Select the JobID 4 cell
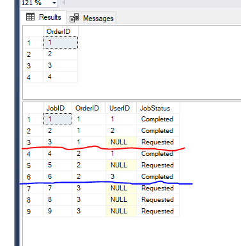The image size is (241, 246). pyautogui.click(x=58, y=153)
